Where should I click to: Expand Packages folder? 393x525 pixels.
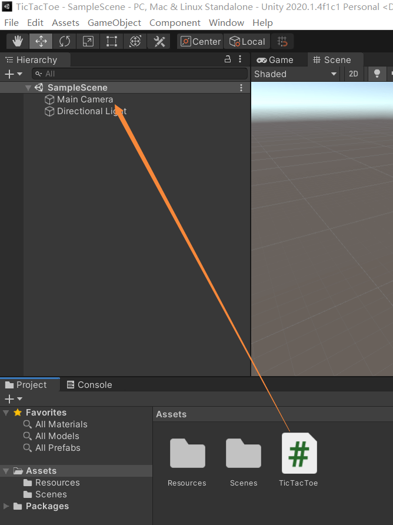coord(6,506)
